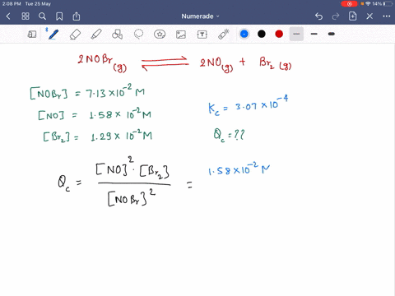Select the Eraser tool
Image resolution: width=395 pixels, height=296 pixels.
click(x=75, y=35)
